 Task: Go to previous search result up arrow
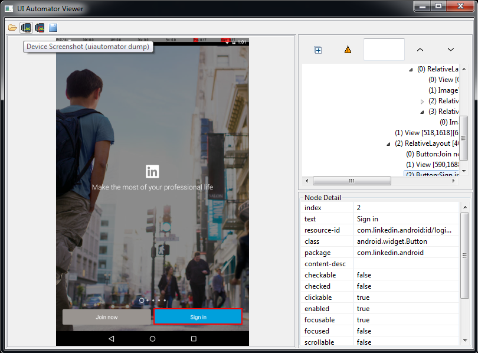coord(420,50)
